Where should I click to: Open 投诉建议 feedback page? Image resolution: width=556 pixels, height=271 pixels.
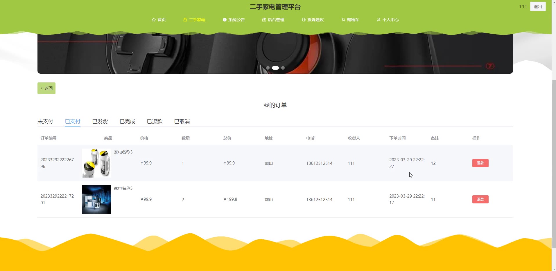(x=313, y=20)
